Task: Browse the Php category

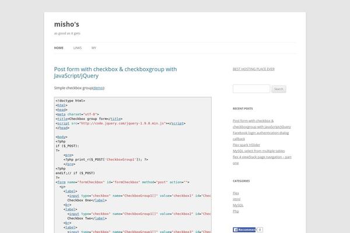Action: [236, 211]
